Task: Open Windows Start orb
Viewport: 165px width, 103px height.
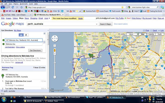Action: (x=4, y=99)
